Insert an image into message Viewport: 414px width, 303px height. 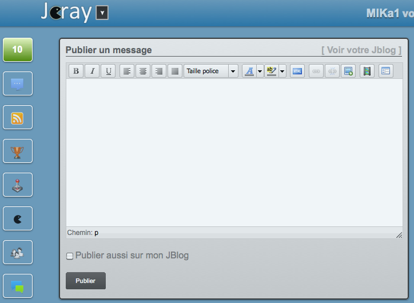coord(348,71)
